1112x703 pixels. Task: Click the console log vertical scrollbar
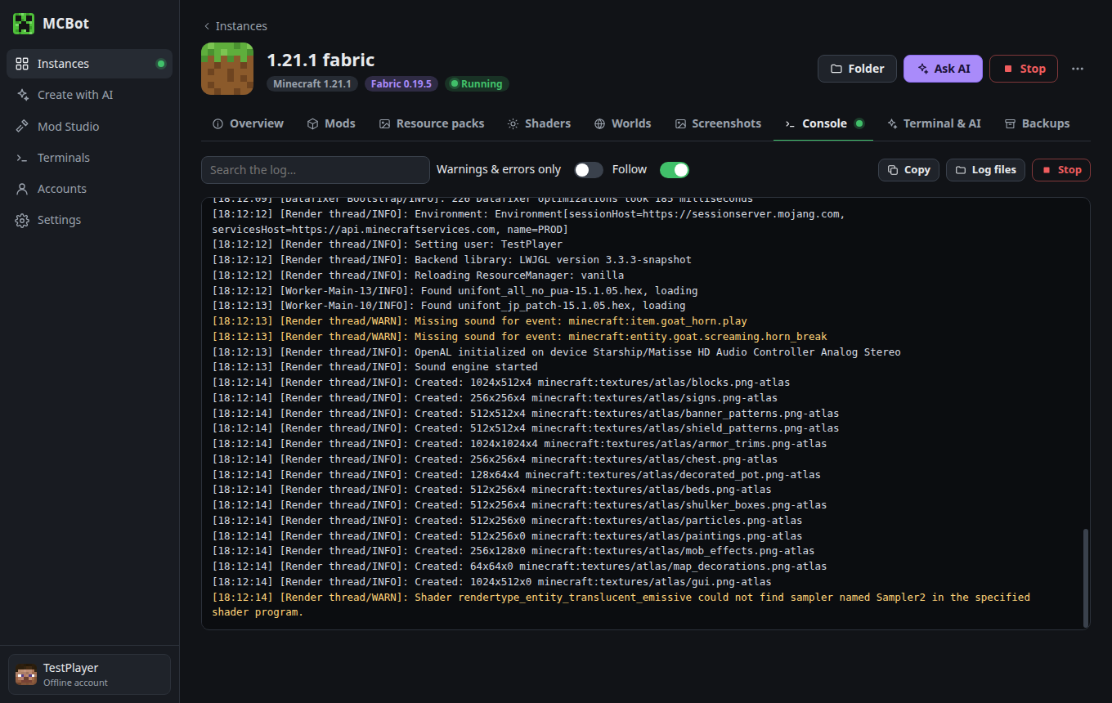(x=1086, y=577)
